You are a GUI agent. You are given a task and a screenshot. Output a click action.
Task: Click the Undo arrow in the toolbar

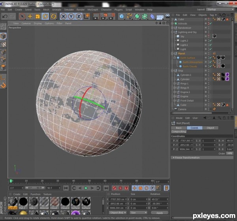point(5,16)
